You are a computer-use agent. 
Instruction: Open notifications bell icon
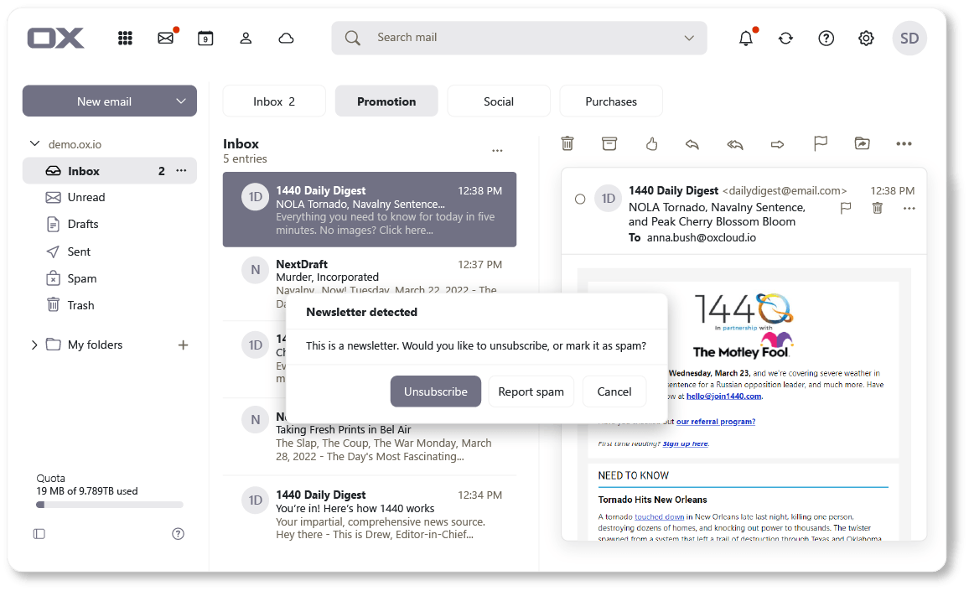pyautogui.click(x=746, y=39)
